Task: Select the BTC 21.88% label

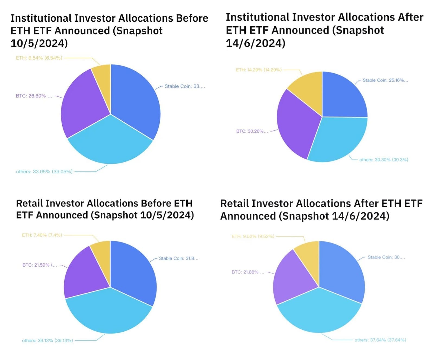Action: tap(248, 272)
